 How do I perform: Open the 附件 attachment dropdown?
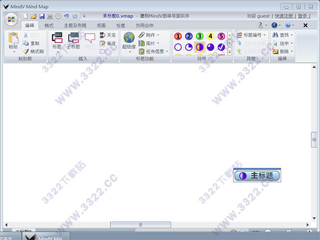point(149,35)
